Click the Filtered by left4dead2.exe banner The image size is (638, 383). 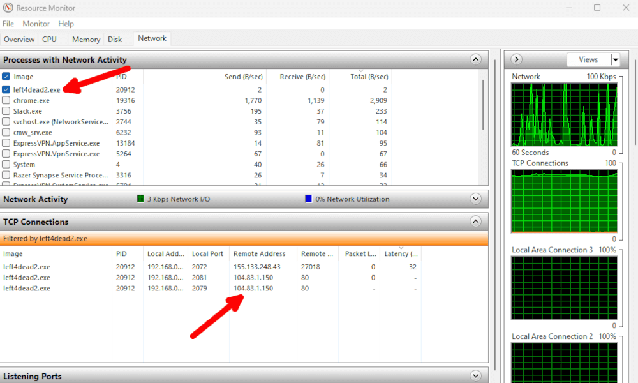pyautogui.click(x=244, y=239)
